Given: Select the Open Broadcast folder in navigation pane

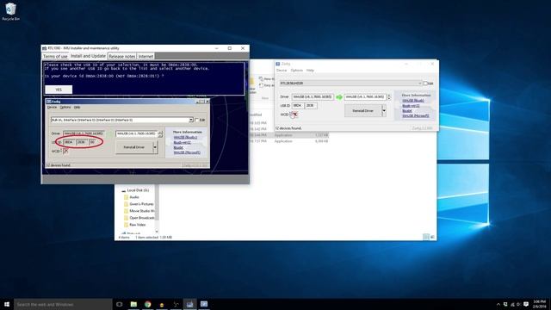Looking at the screenshot, I should click(x=139, y=218).
